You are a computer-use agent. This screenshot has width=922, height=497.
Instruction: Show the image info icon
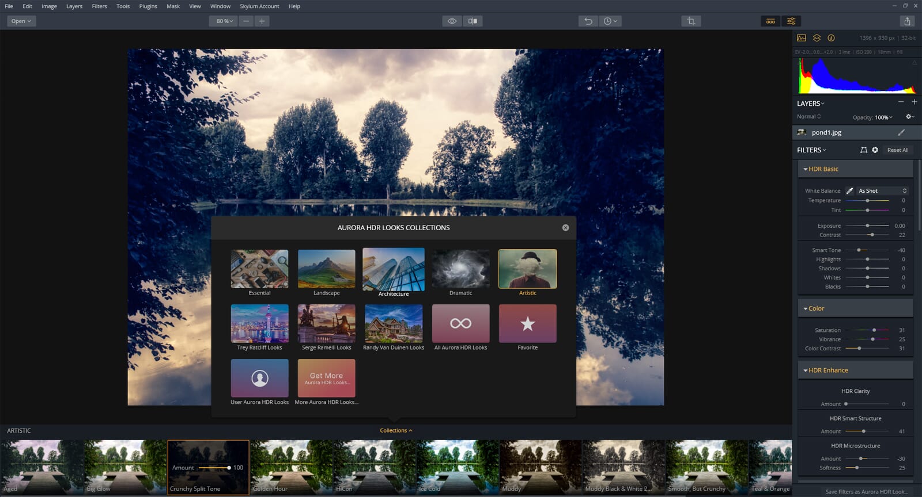click(x=831, y=38)
